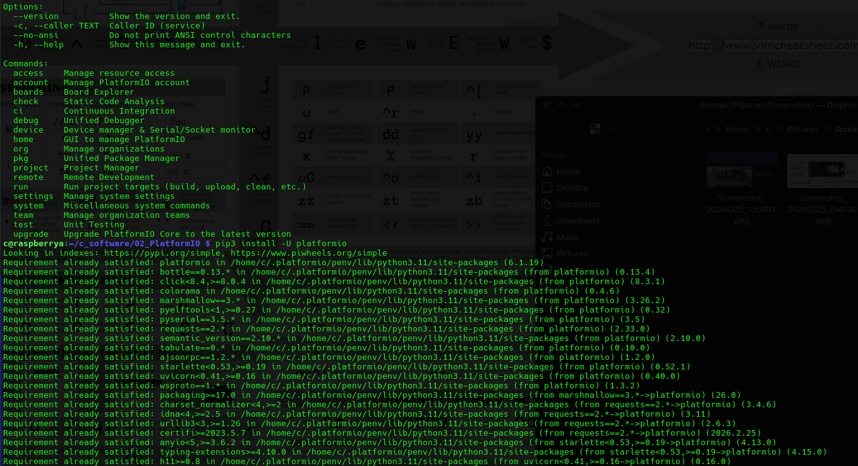This screenshot has width=858, height=466.
Task: Expand the view mode dropdown arrow
Action: 612,129
